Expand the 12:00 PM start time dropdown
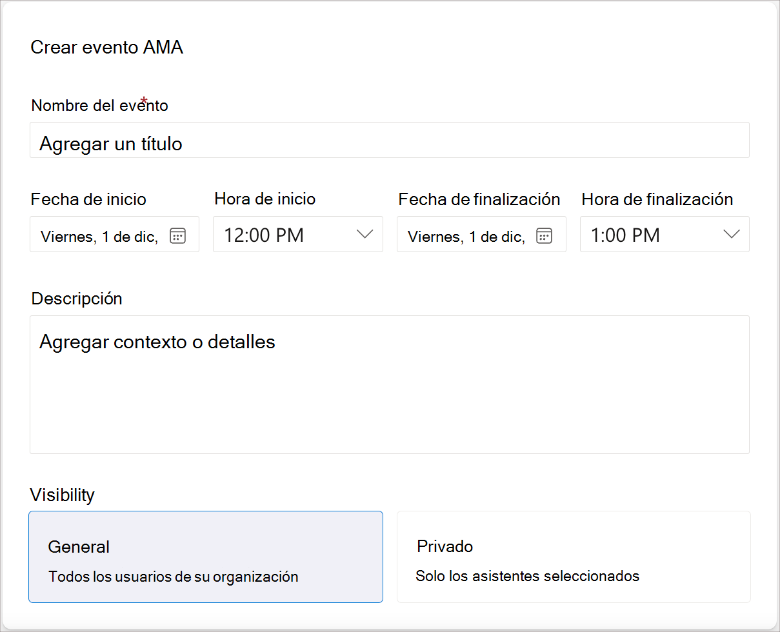Screen dimensions: 780x632 pyautogui.click(x=298, y=234)
